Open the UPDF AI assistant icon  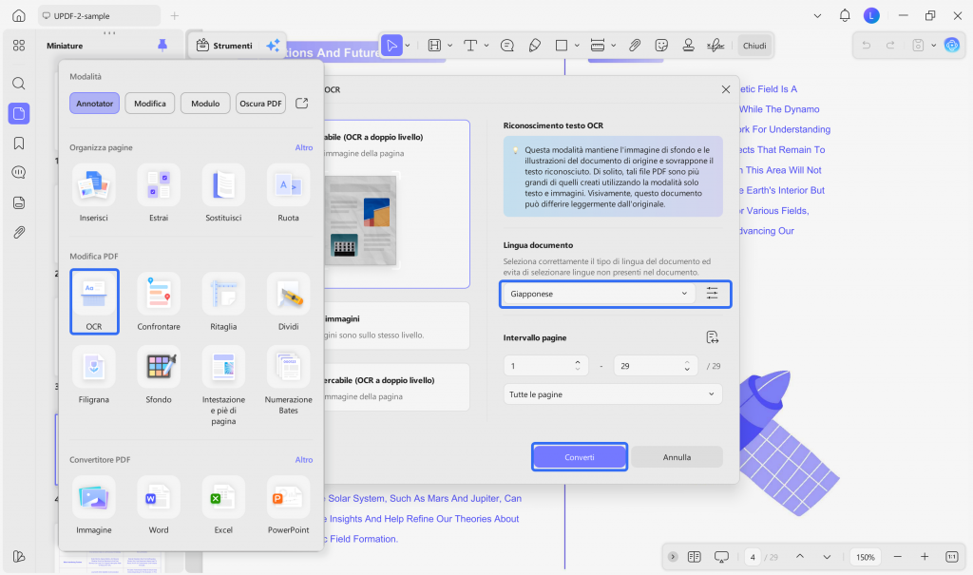click(951, 46)
